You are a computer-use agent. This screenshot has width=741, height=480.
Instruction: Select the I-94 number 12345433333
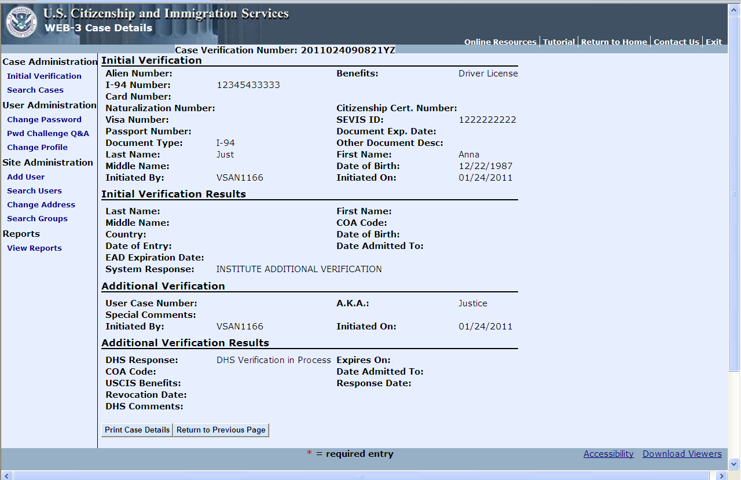coord(248,85)
